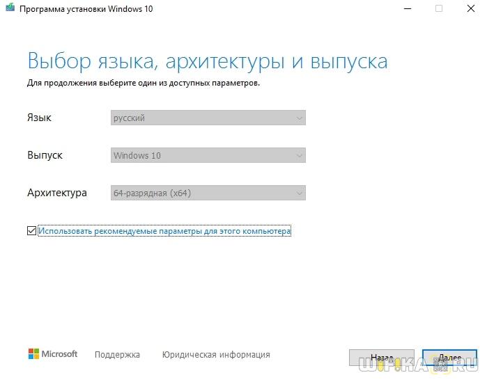Click the Далее button
The width and height of the screenshot is (487, 382).
coord(449,358)
